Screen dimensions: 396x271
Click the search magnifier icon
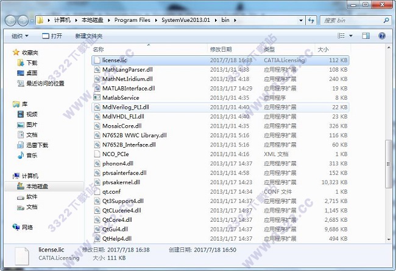point(386,21)
